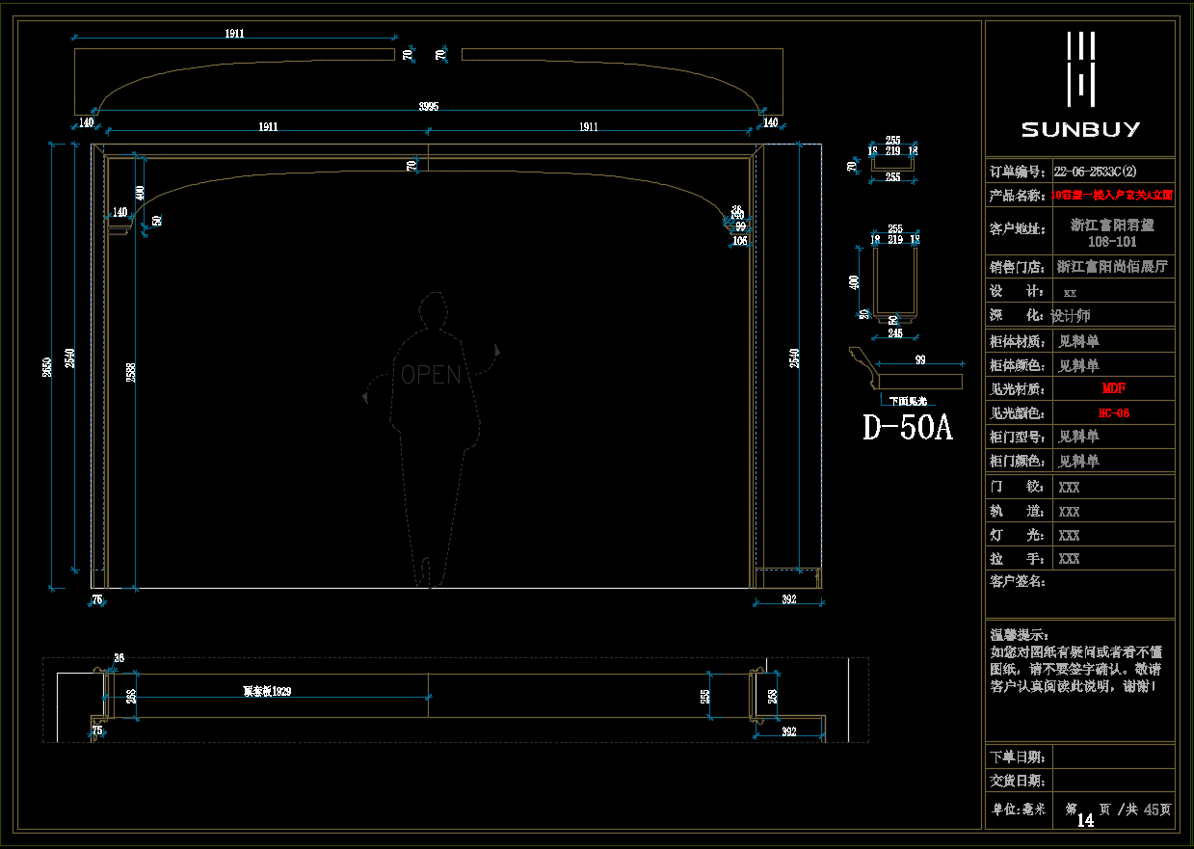
Task: Select the 温馨提示 notice text block
Action: pos(1079,661)
